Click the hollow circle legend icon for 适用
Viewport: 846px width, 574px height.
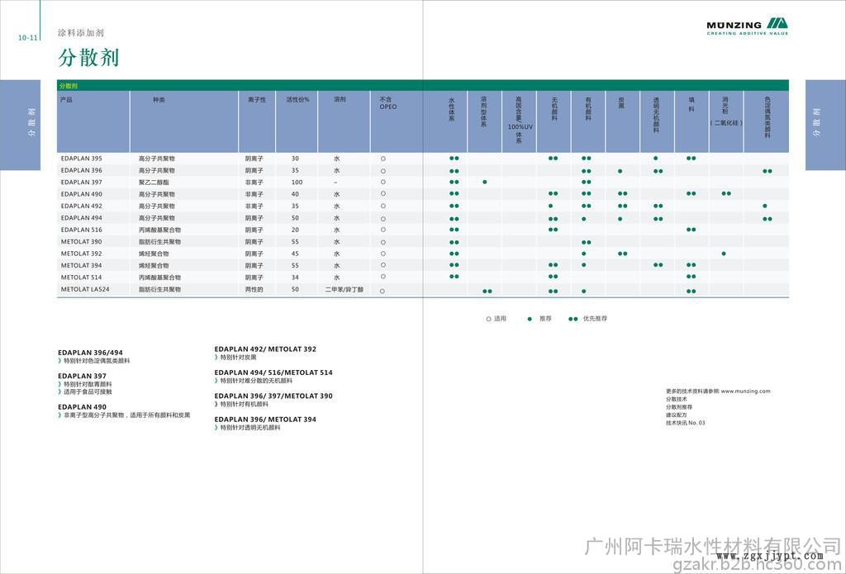[x=488, y=318]
